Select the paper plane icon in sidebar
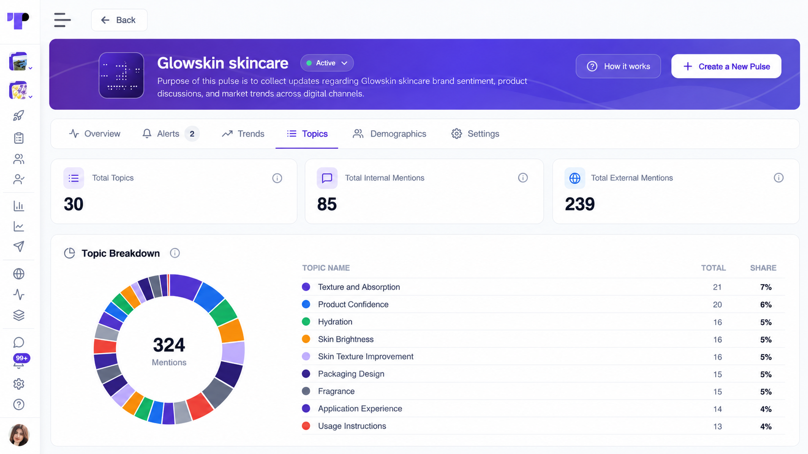This screenshot has height=454, width=808. 19,247
